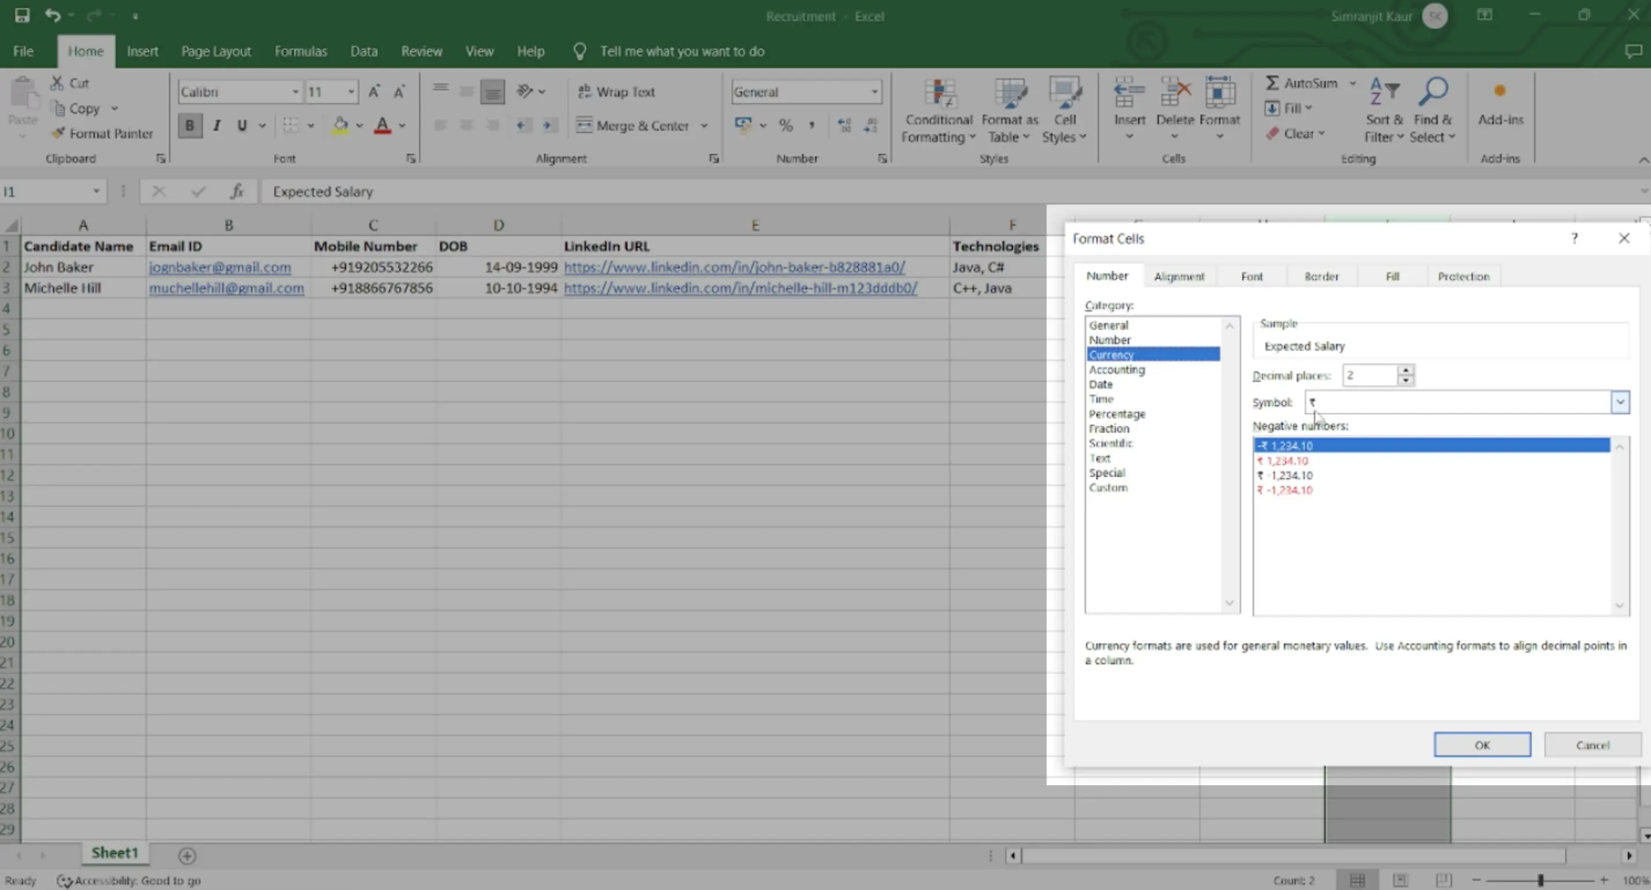Apply red font color A
The height and width of the screenshot is (890, 1651).
click(x=383, y=126)
